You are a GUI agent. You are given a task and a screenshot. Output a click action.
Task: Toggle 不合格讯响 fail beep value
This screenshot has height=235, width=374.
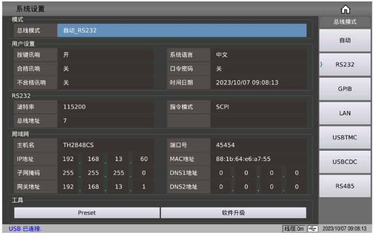pos(105,83)
